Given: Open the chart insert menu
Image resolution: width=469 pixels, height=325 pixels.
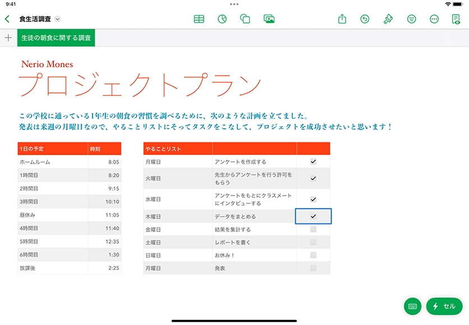Looking at the screenshot, I should (222, 19).
